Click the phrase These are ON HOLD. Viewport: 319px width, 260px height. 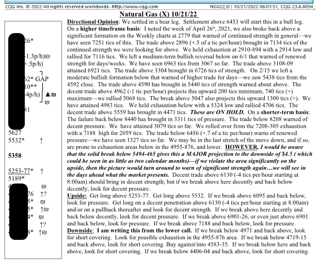pos(217,112)
